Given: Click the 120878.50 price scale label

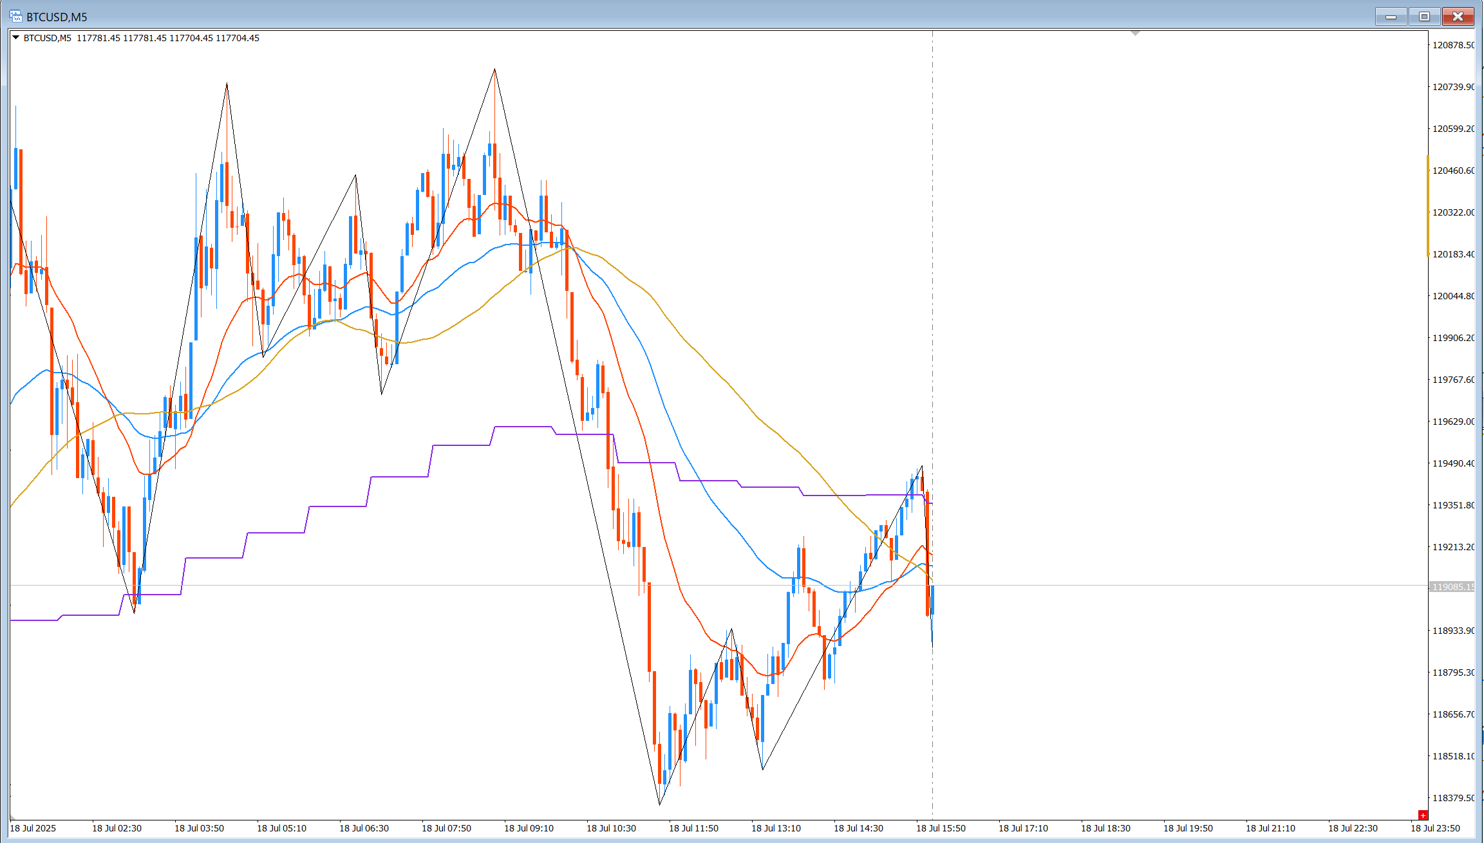Looking at the screenshot, I should (1453, 45).
